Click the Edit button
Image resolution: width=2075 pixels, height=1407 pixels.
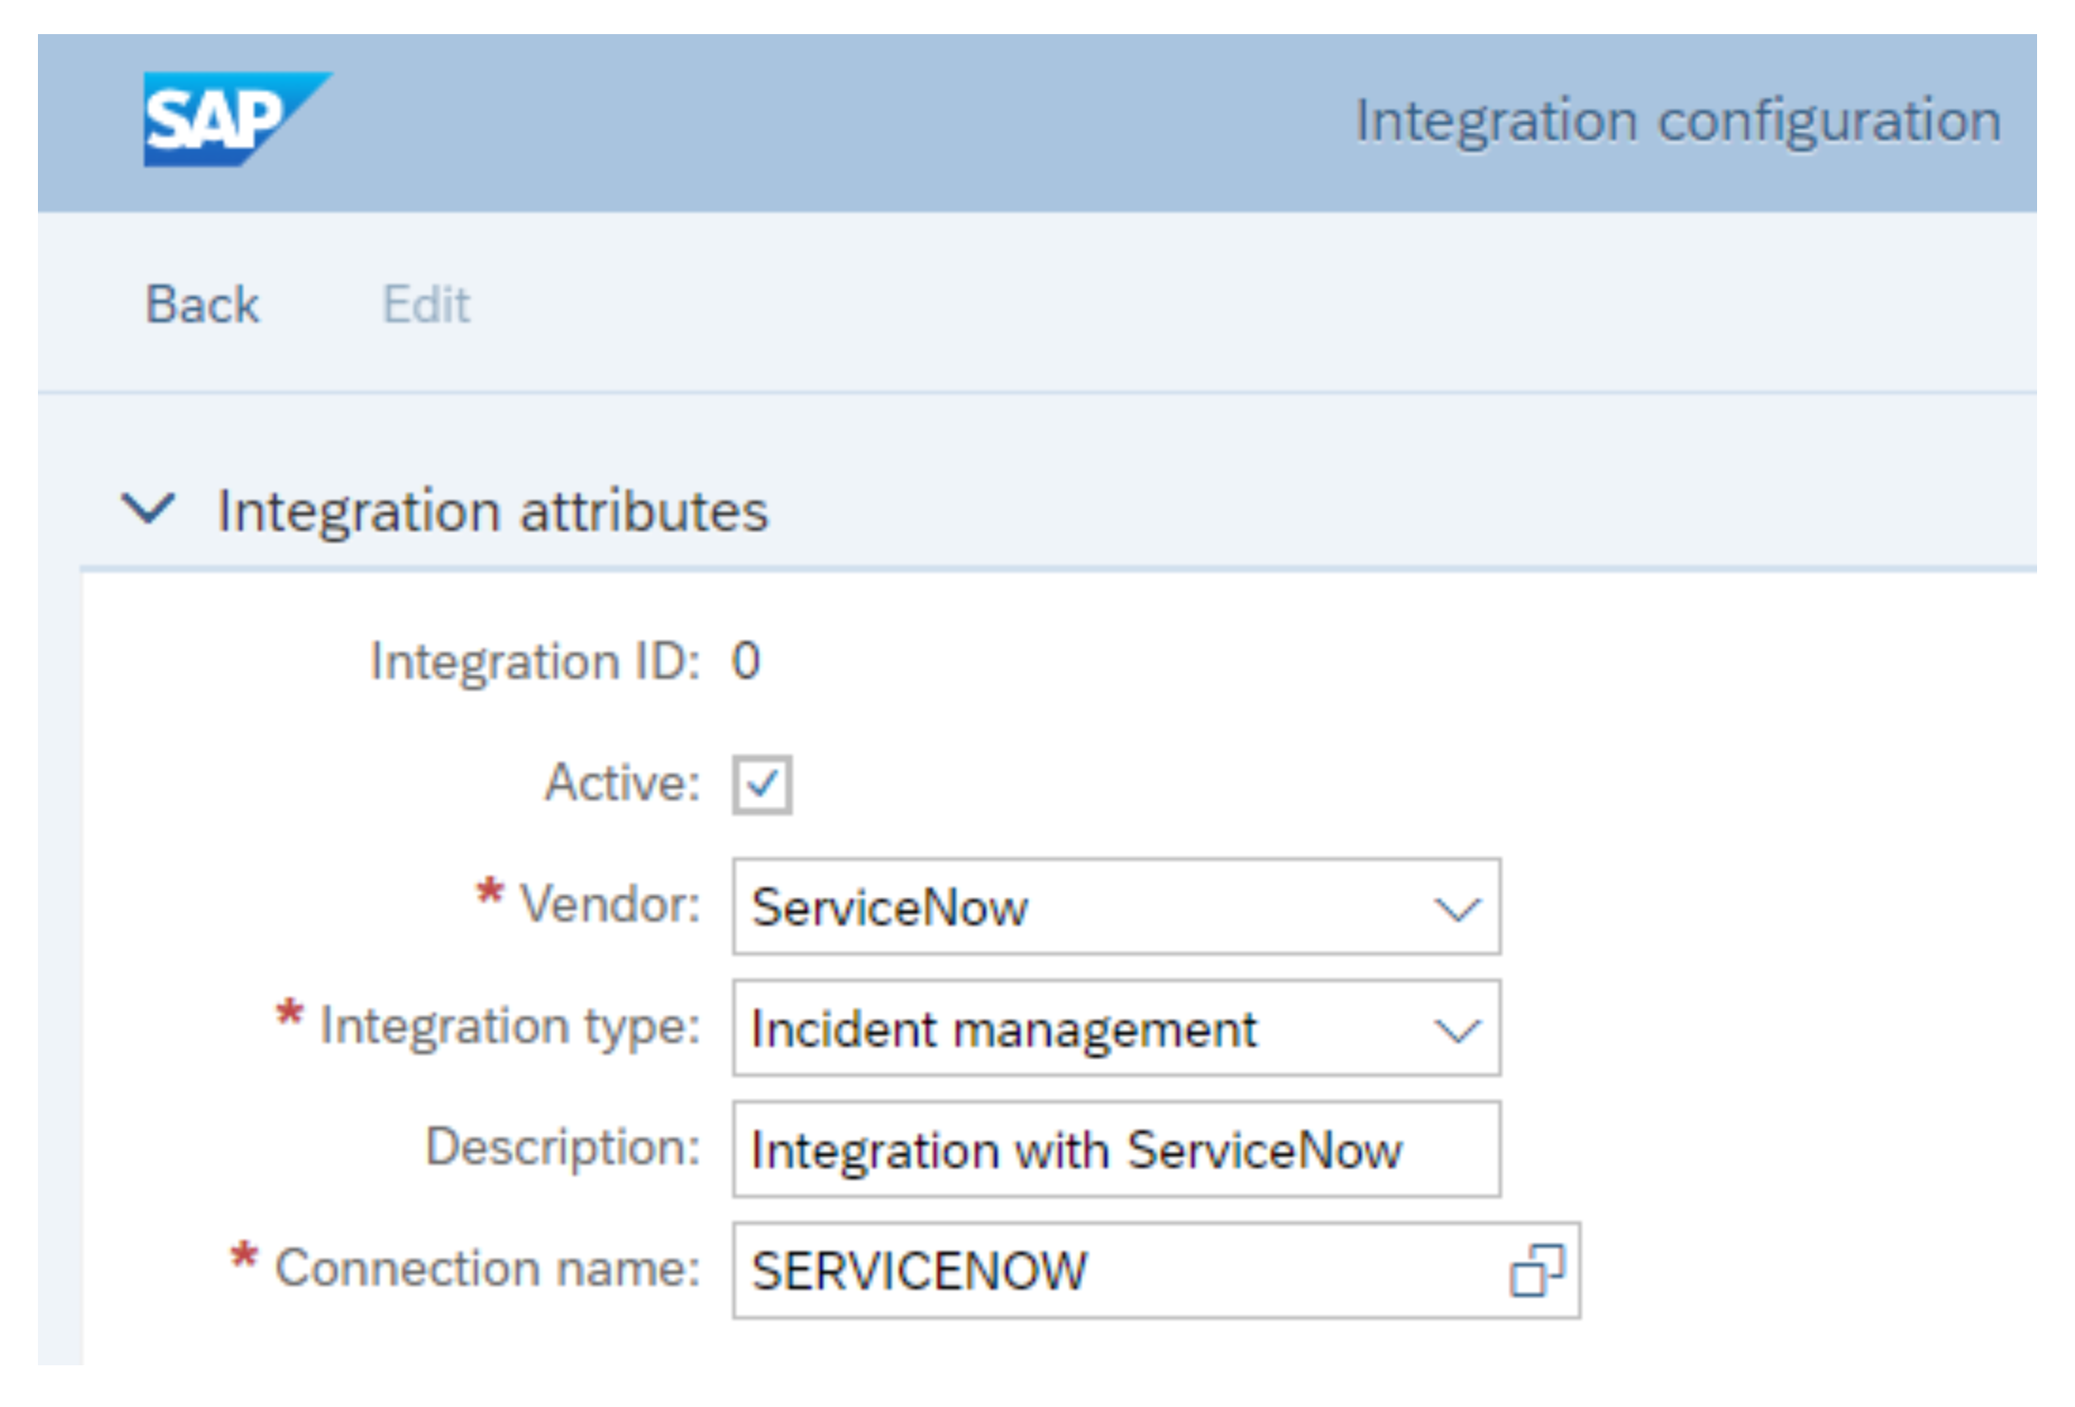426,304
